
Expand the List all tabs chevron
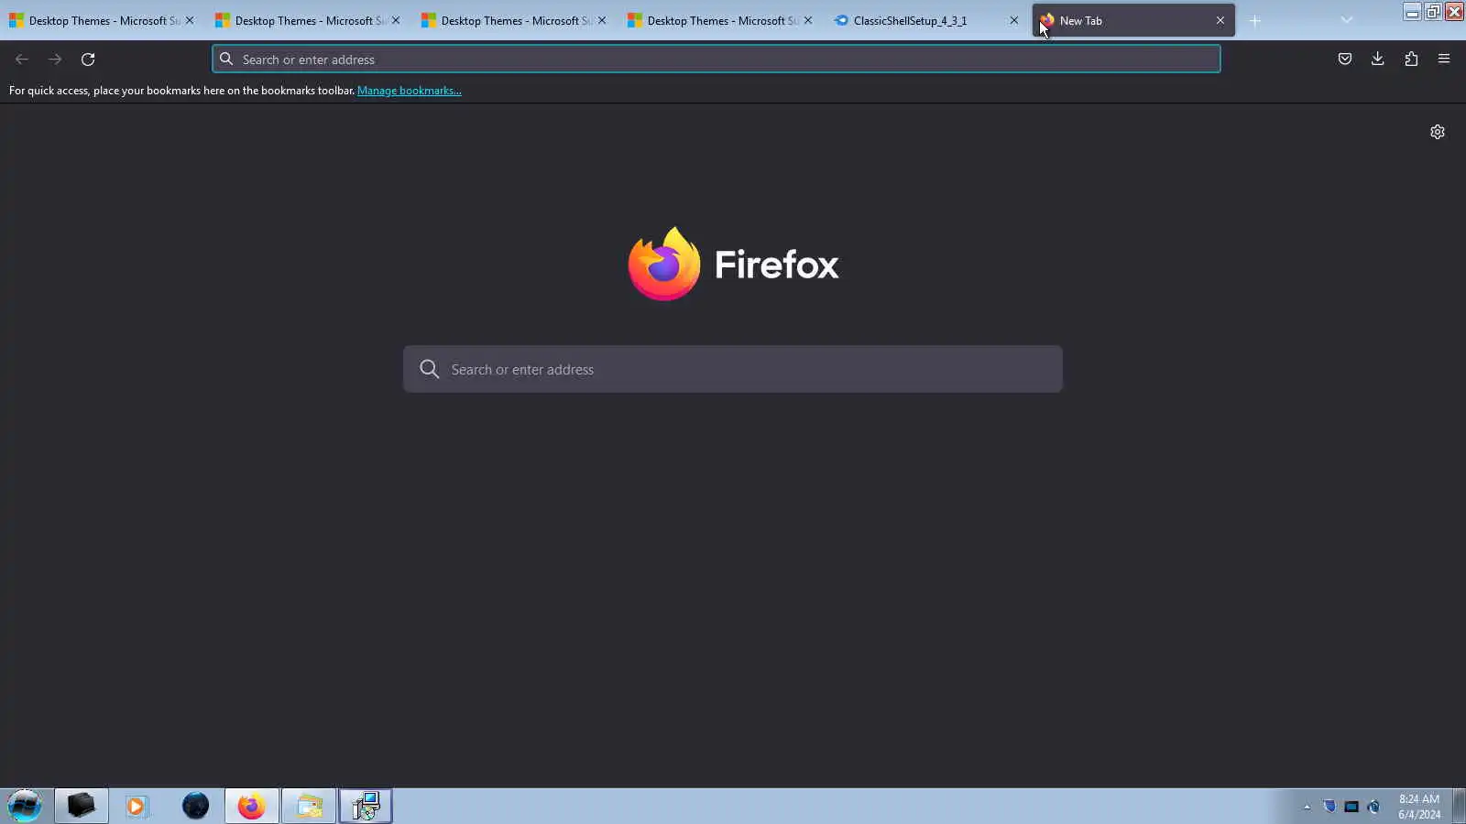pos(1347,20)
